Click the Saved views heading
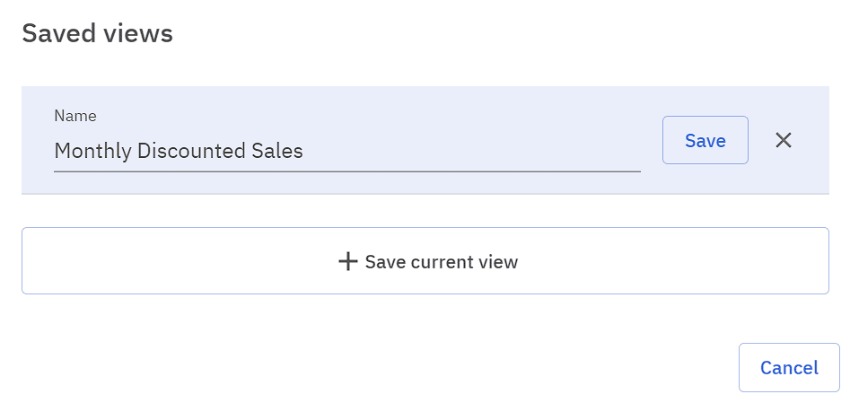Viewport: 850px width, 403px height. (x=97, y=34)
